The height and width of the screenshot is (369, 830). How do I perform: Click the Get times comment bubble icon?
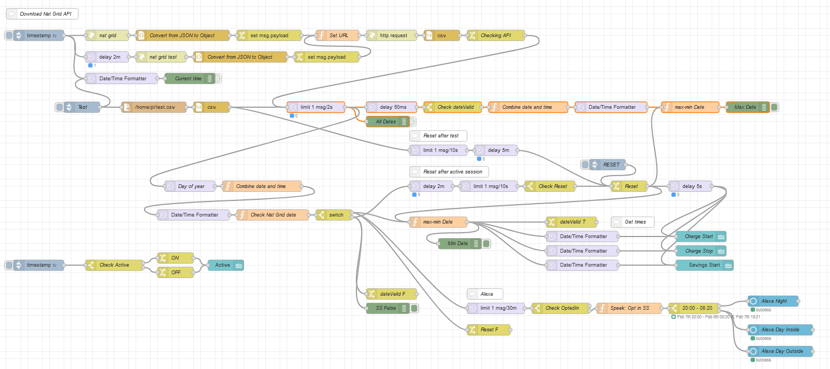617,222
